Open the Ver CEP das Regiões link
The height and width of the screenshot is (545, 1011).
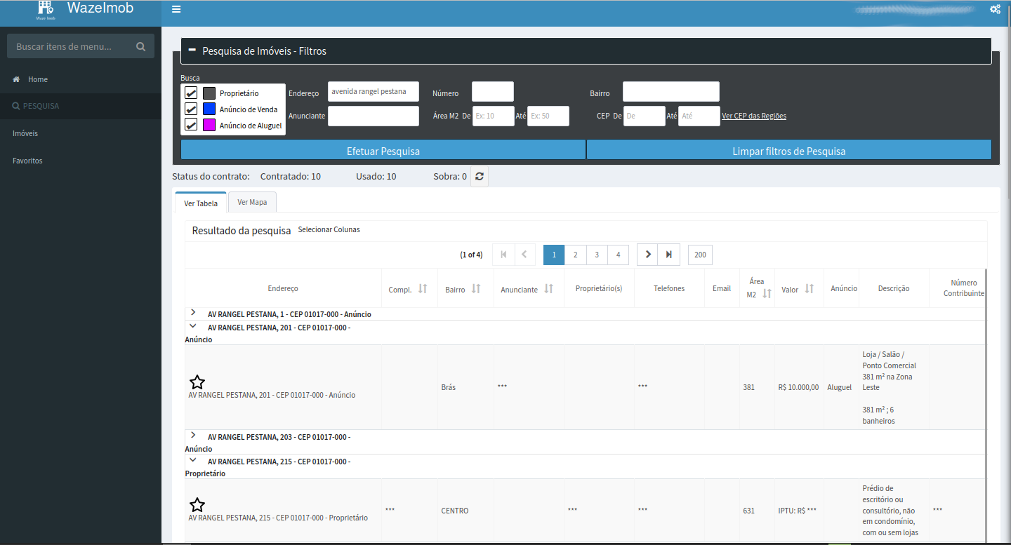click(753, 116)
